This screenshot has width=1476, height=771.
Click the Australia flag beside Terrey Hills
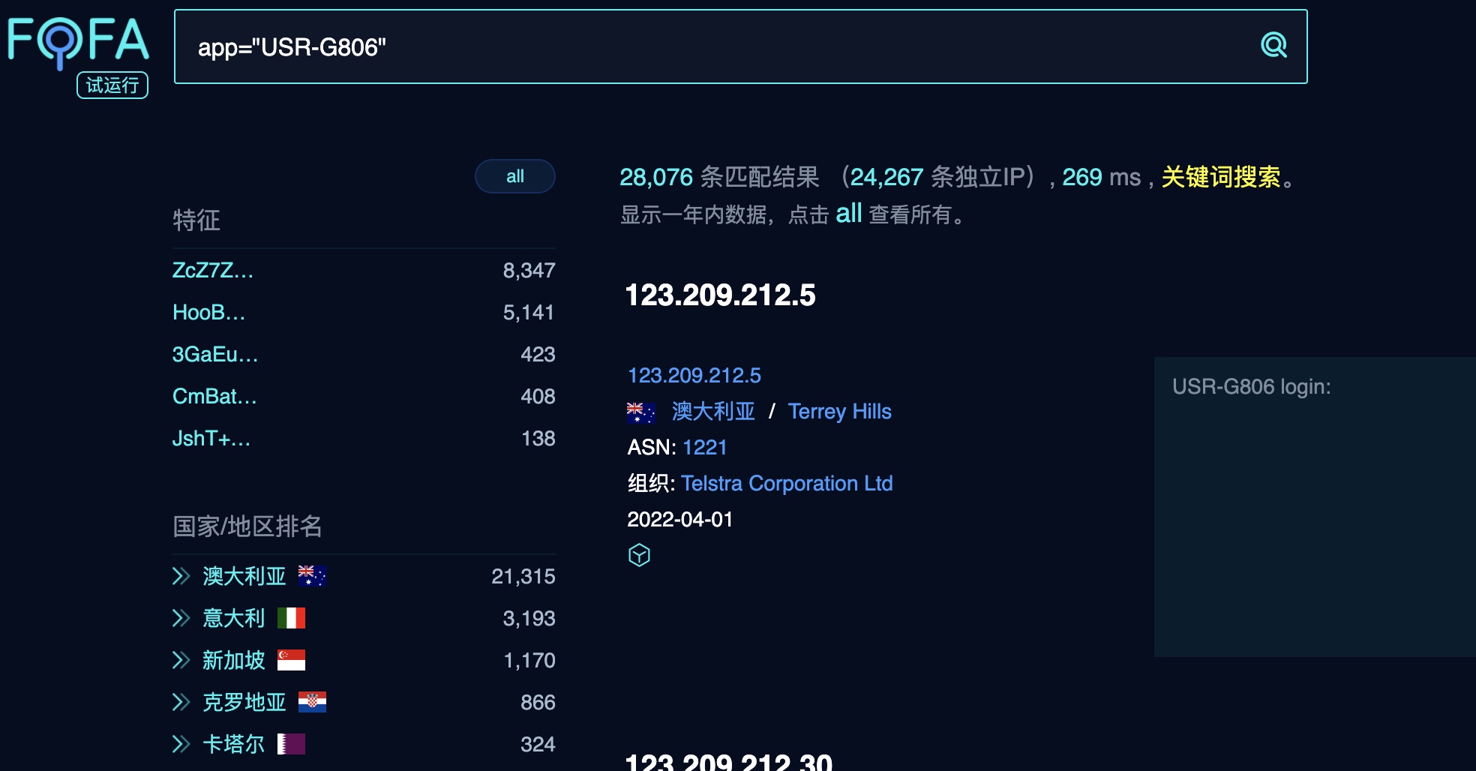(640, 412)
